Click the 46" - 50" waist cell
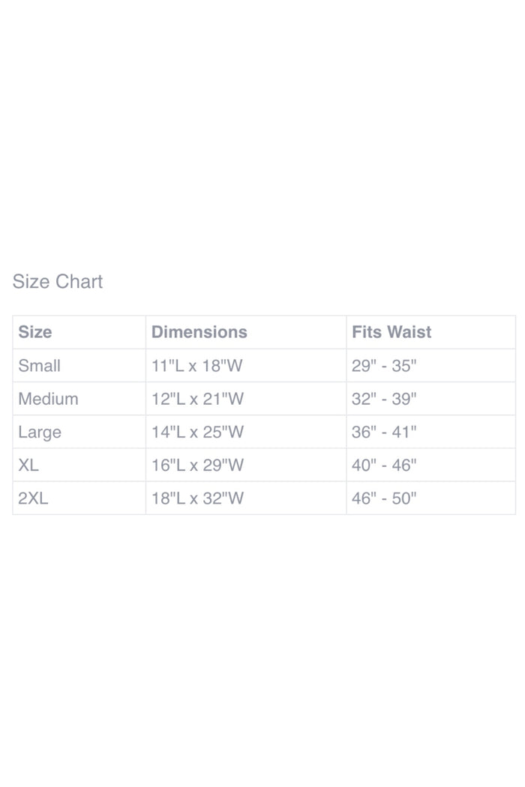 coord(431,498)
